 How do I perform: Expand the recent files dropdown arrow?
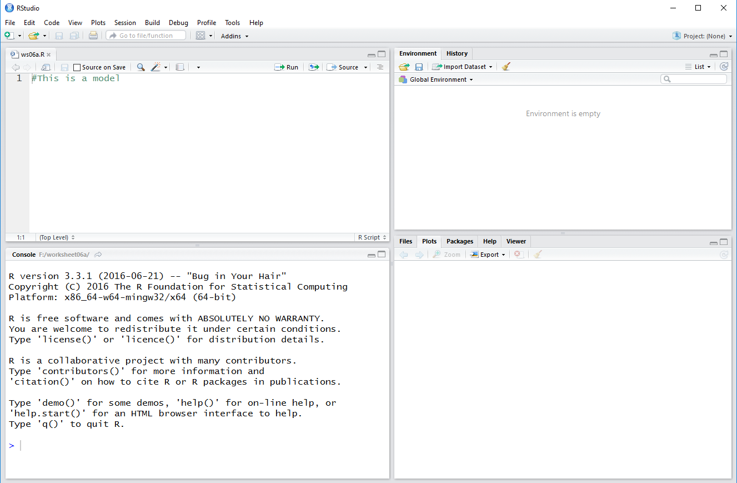pos(44,36)
